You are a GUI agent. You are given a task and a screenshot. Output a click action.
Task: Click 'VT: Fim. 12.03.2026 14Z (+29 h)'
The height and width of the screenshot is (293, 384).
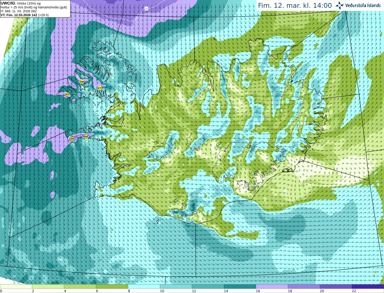pyautogui.click(x=25, y=15)
